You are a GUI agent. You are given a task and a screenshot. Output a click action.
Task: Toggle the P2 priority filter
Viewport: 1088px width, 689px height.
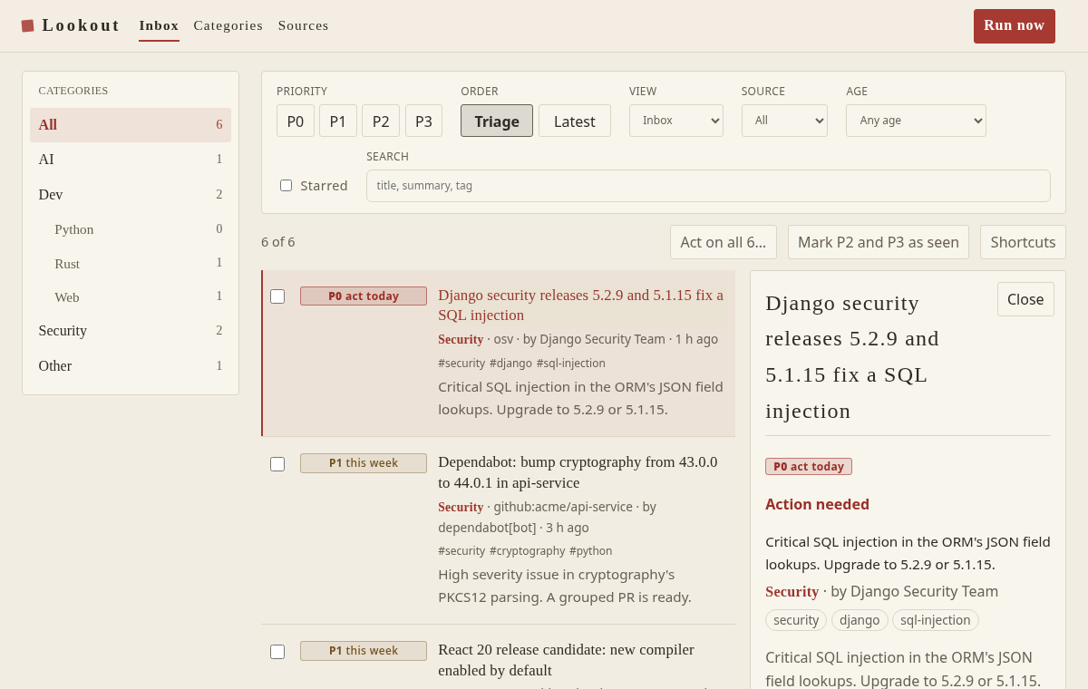click(x=381, y=121)
